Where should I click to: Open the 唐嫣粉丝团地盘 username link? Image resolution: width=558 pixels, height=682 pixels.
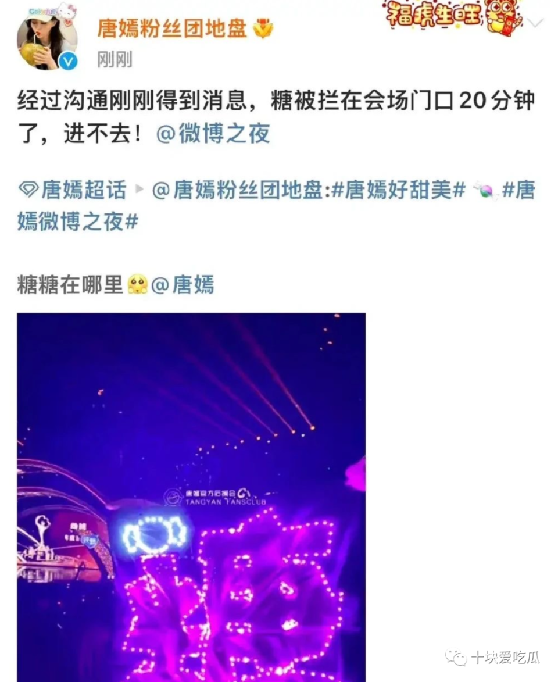pyautogui.click(x=172, y=28)
